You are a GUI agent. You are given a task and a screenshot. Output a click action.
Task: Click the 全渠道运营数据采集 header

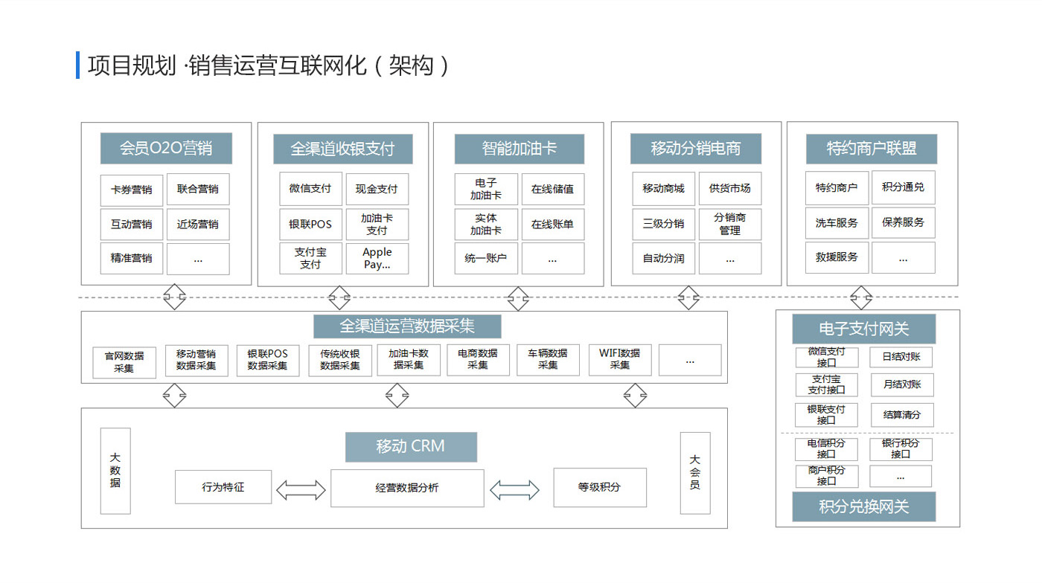tap(407, 326)
